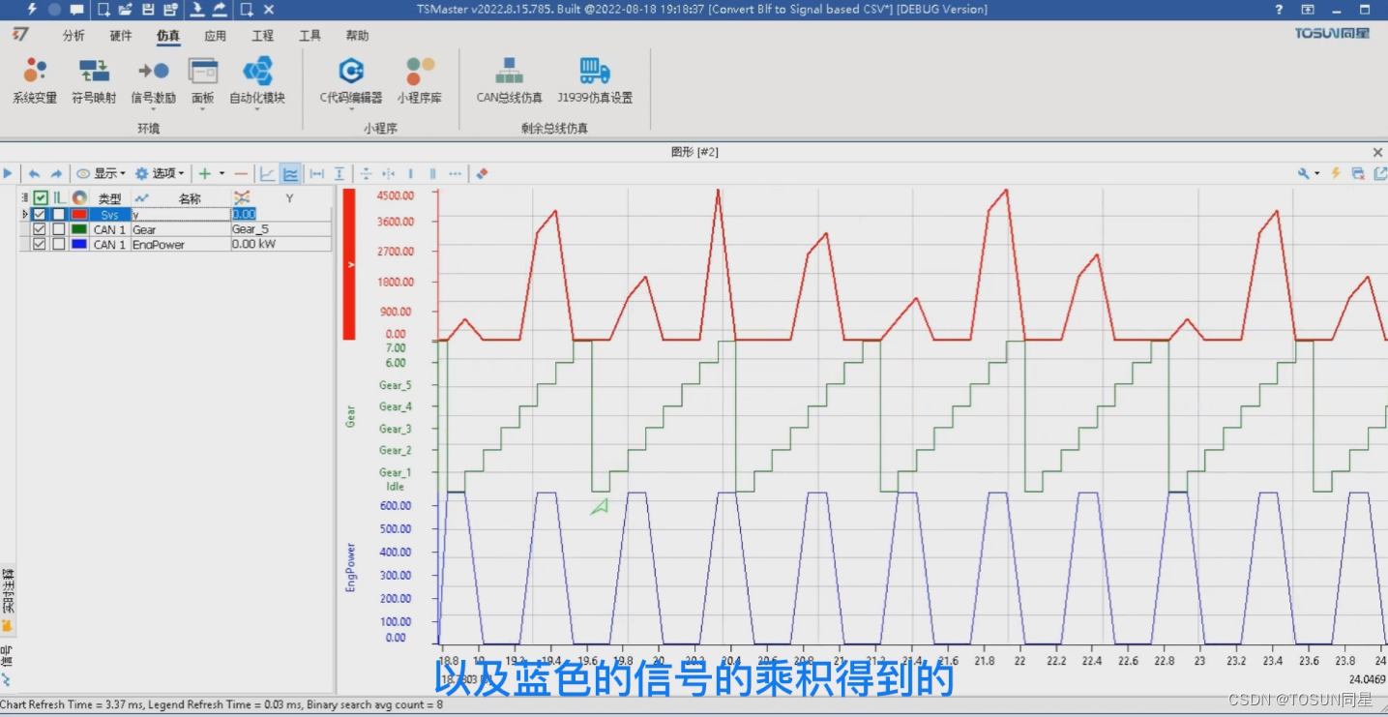Open the 帮助 (Help) menu
Image resolution: width=1388 pixels, height=717 pixels.
coord(354,35)
